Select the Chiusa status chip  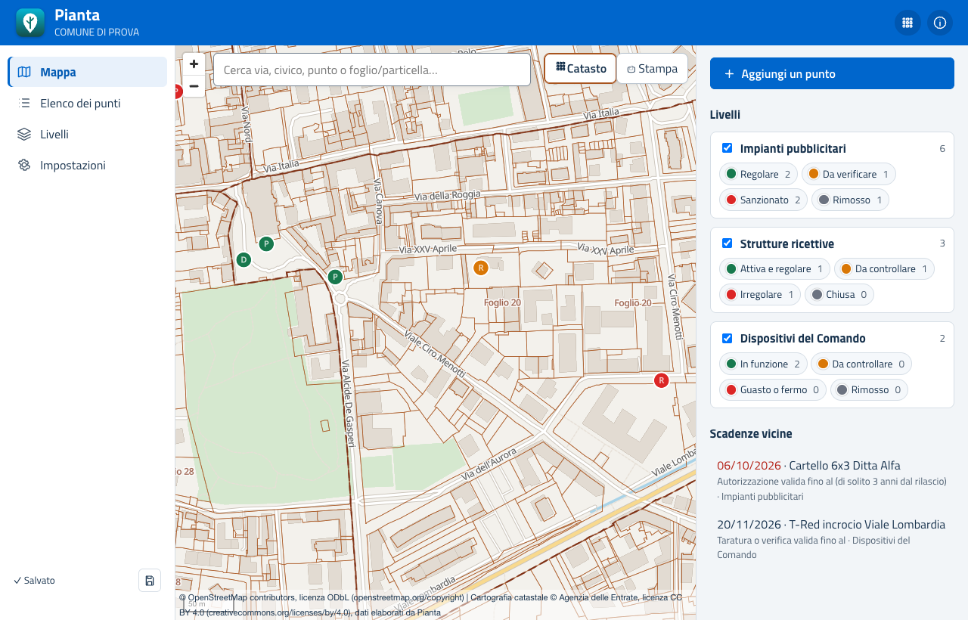[839, 294]
